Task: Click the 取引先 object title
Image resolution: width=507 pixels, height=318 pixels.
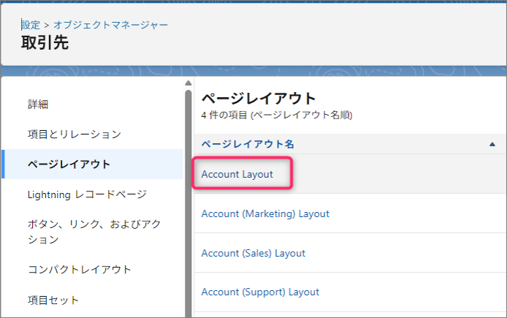Action: [x=45, y=43]
